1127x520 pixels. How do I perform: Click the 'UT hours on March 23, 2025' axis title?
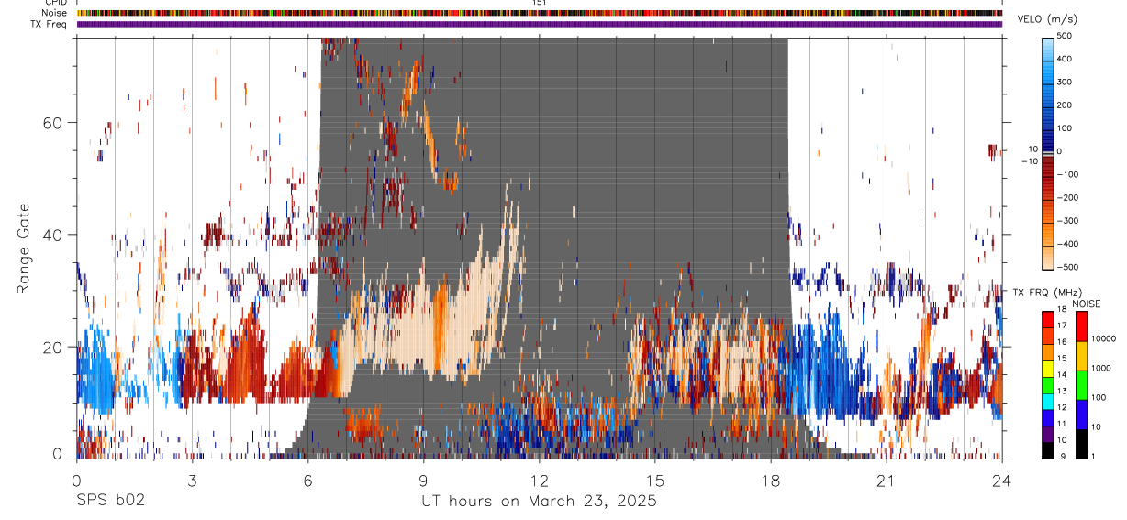click(x=539, y=501)
